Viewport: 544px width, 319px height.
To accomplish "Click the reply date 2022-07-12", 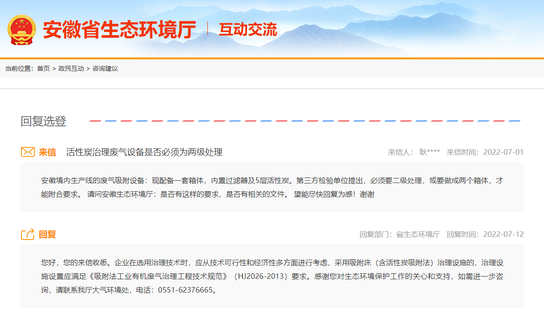I will coord(503,235).
